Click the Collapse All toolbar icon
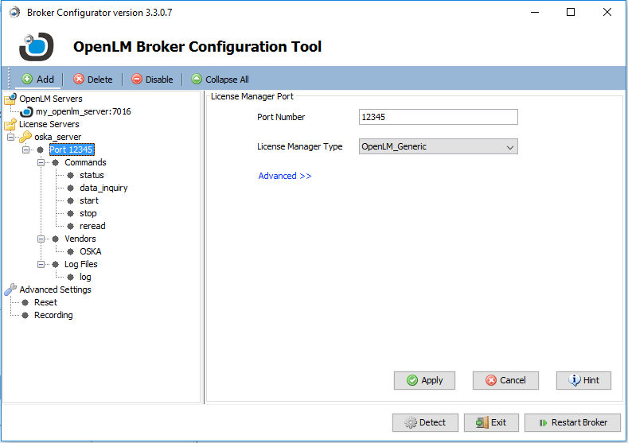 pos(197,80)
